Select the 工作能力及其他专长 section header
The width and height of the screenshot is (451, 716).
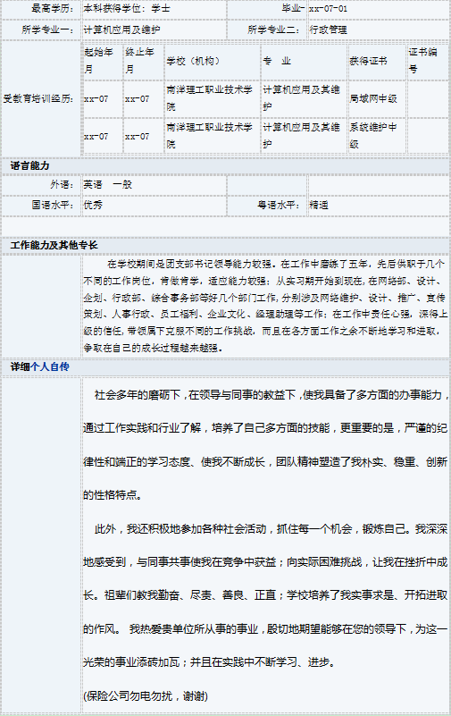[54, 245]
